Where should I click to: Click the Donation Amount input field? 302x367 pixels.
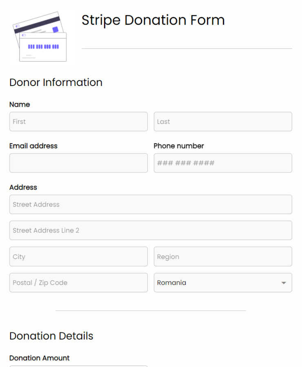point(78,366)
